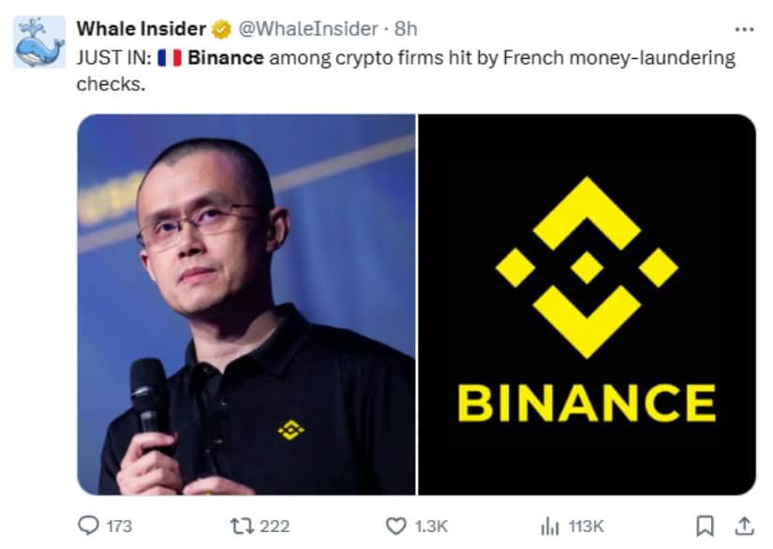Click the 222 reposts count
Viewport: 773px width, 549px height.
(x=275, y=526)
